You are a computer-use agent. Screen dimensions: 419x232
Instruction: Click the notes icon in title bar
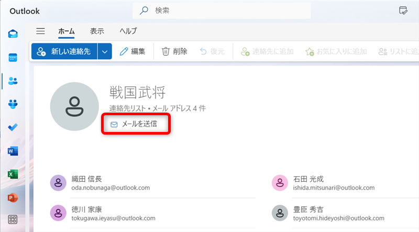403,10
